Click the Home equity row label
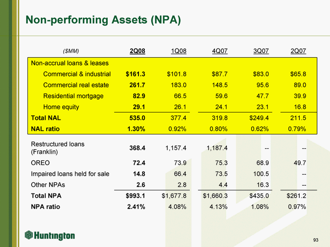The height and width of the screenshot is (247, 330). coord(61,107)
